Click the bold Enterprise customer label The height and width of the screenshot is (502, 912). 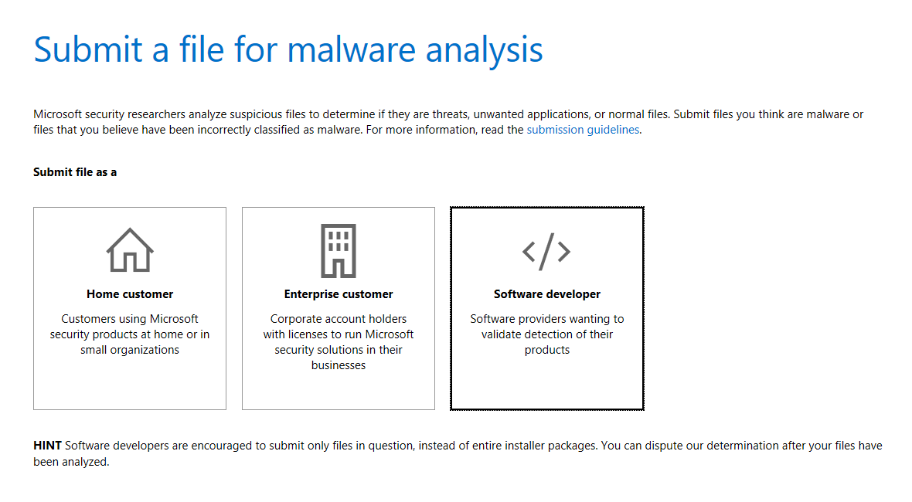coord(338,294)
